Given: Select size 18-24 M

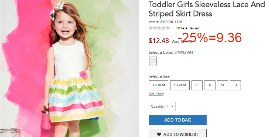Looking at the screenshot, I should (x=180, y=85).
